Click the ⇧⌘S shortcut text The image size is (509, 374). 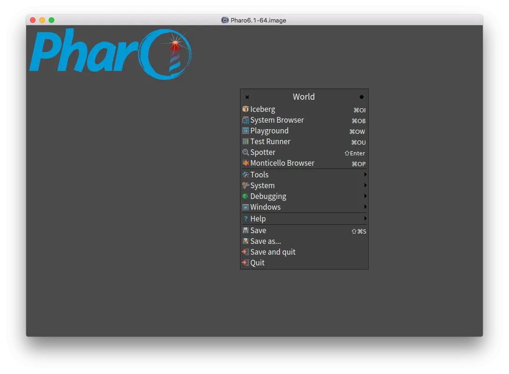click(x=359, y=232)
